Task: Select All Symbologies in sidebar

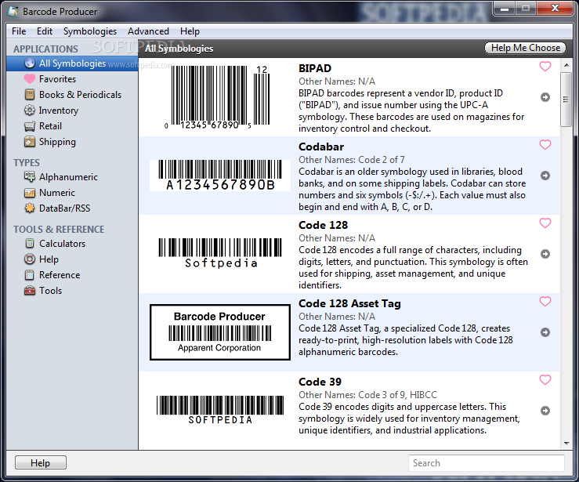Action: [x=72, y=63]
